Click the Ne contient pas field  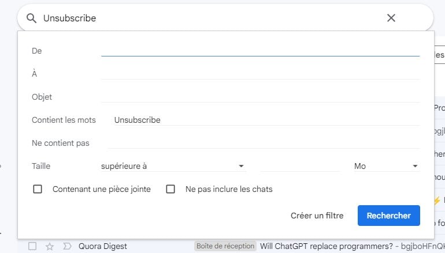point(264,143)
